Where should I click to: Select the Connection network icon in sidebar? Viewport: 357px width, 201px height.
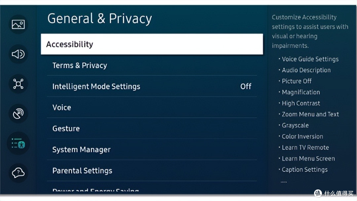point(18,84)
